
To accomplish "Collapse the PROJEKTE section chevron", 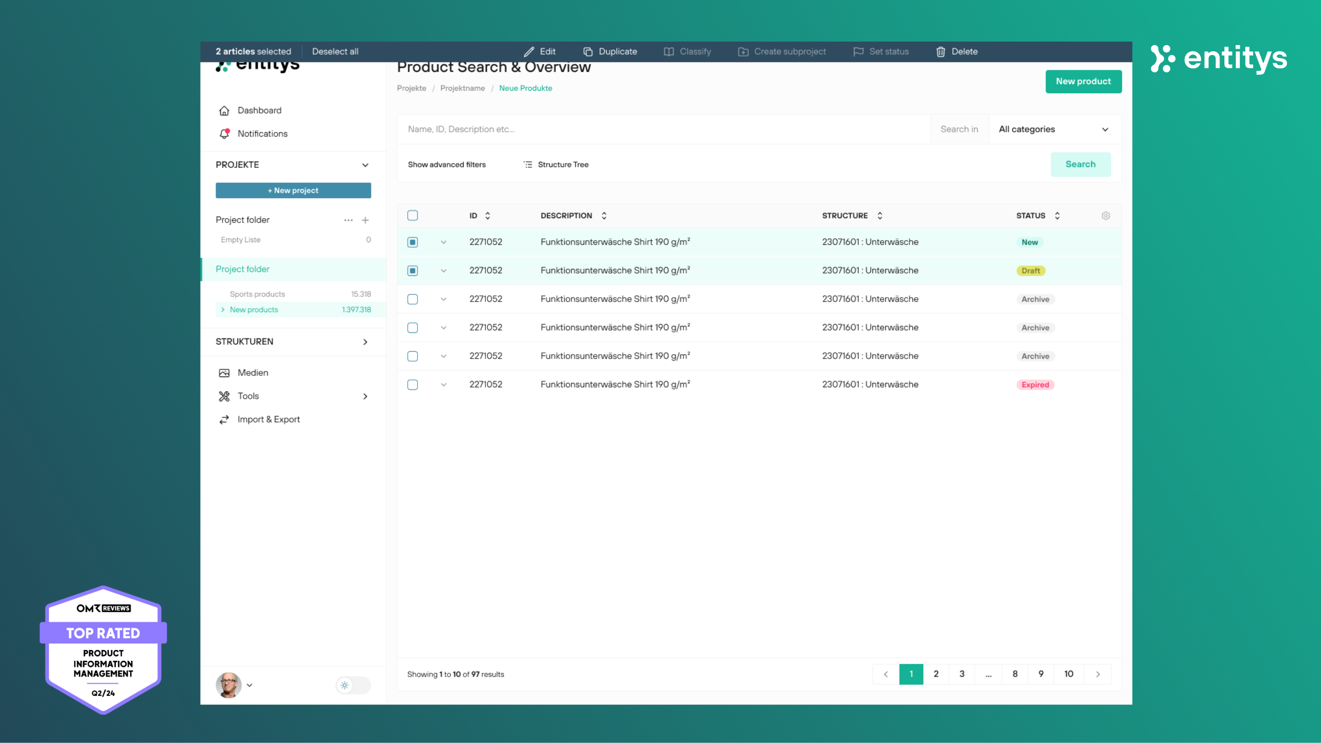I will click(x=365, y=165).
